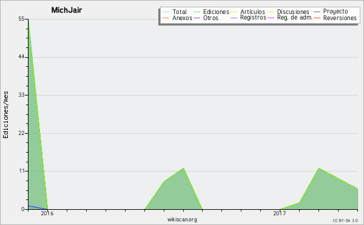
Task: Click the CC BY-SA 3.0 license text
Action: [345, 220]
